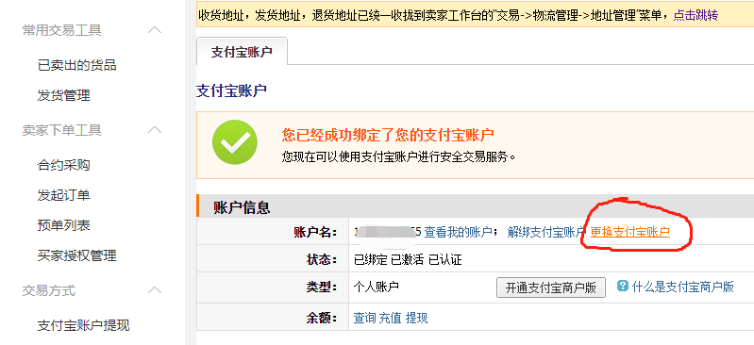754x345 pixels.
Task: Click the 开通支付宝商户版 button
Action: (x=550, y=287)
